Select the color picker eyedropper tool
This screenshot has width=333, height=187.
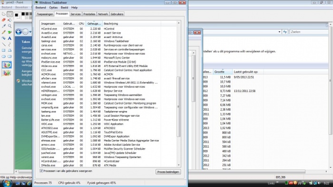coord(4,26)
